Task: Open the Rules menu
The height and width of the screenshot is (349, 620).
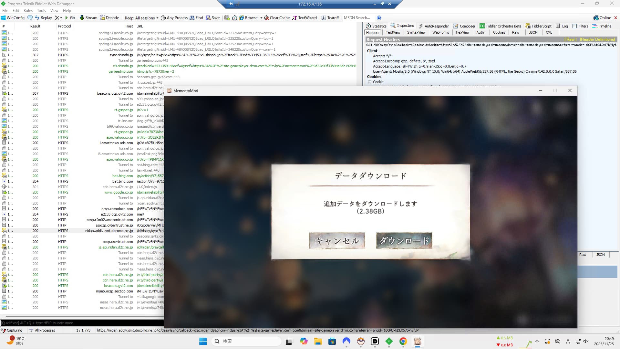Action: click(x=28, y=11)
